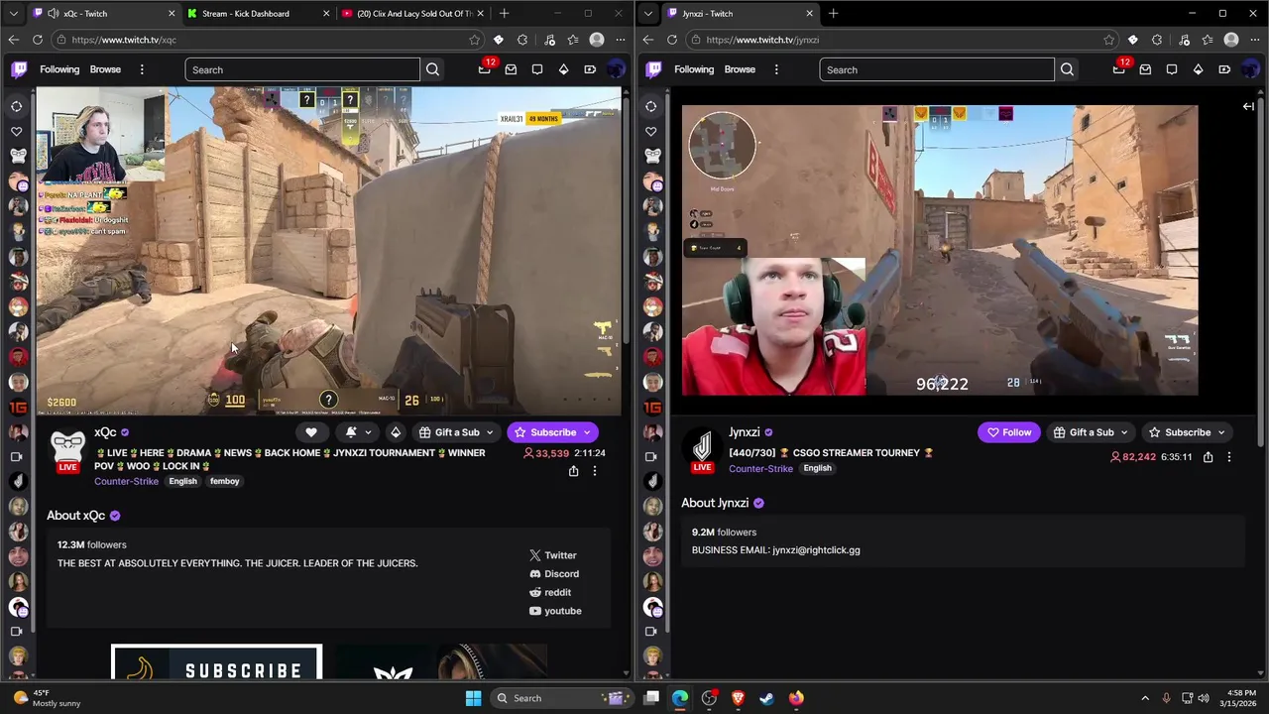Click the Twitch search field in xQc window
Image resolution: width=1269 pixels, height=714 pixels.
click(x=302, y=69)
